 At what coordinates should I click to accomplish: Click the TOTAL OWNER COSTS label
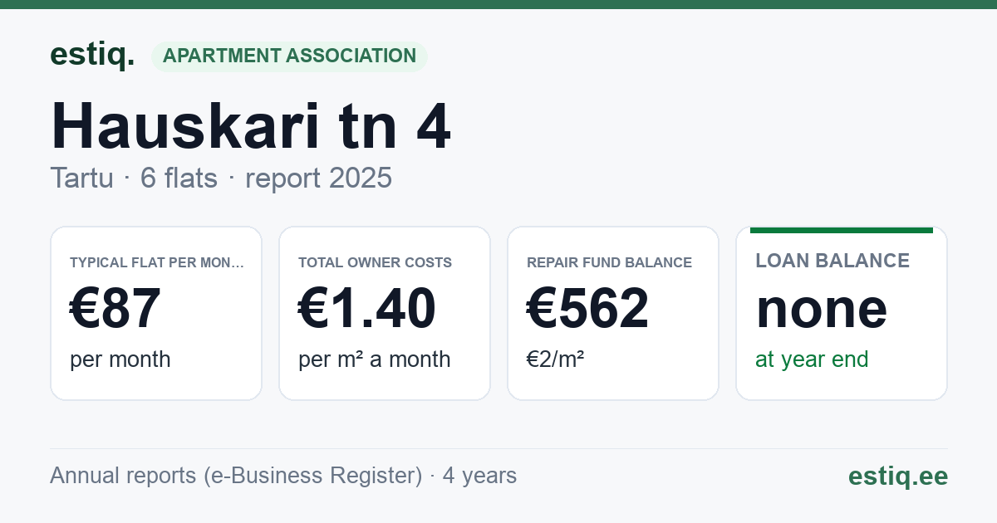[375, 263]
